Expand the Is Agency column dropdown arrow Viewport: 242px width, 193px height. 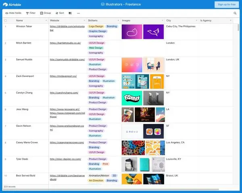click(231, 21)
